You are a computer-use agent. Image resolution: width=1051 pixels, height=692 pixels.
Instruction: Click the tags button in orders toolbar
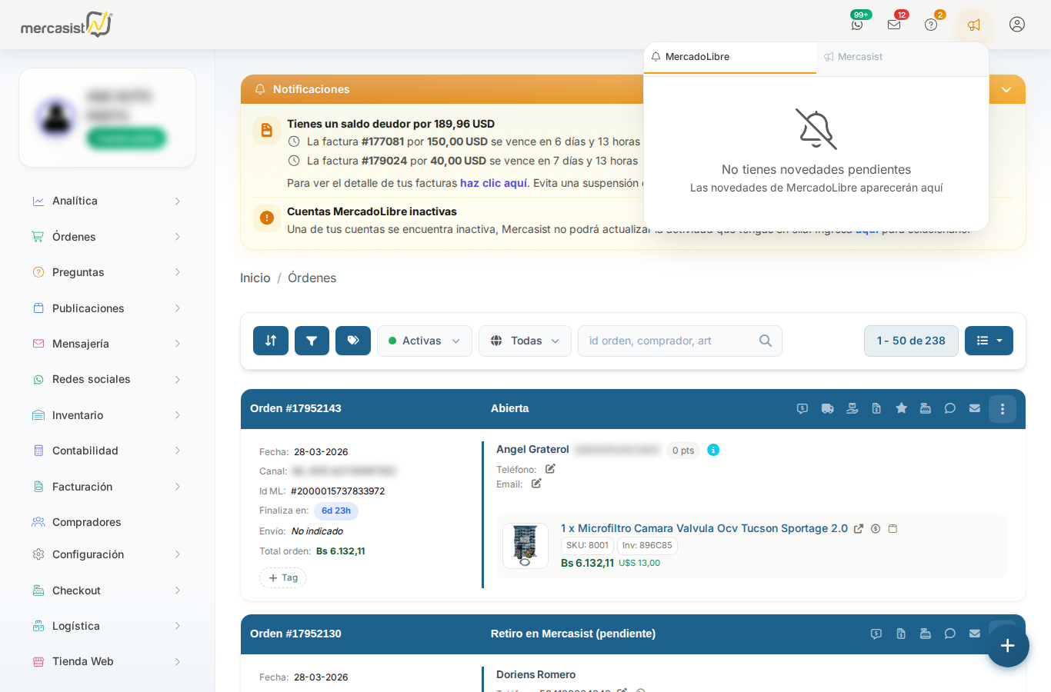pyautogui.click(x=353, y=341)
